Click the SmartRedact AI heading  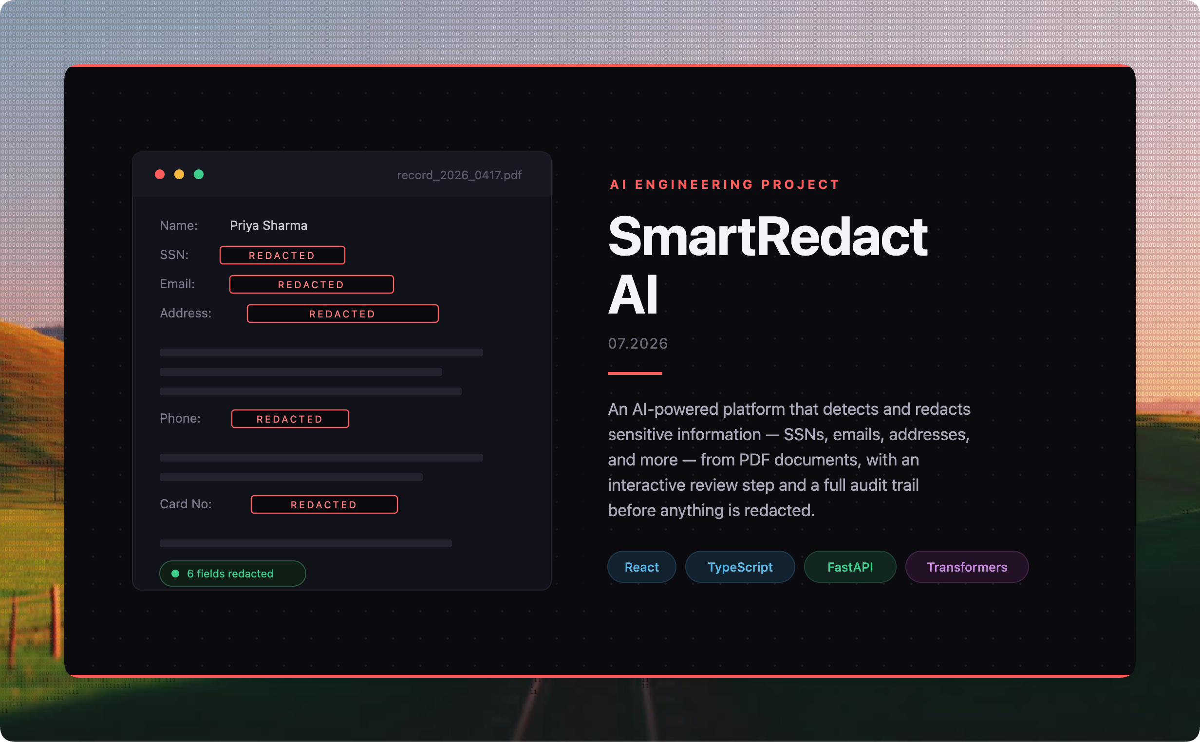[x=768, y=265]
